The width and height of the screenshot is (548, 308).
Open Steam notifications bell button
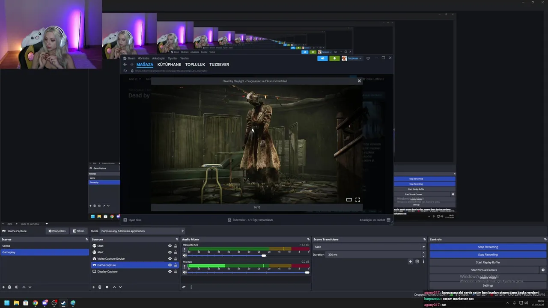[334, 58]
